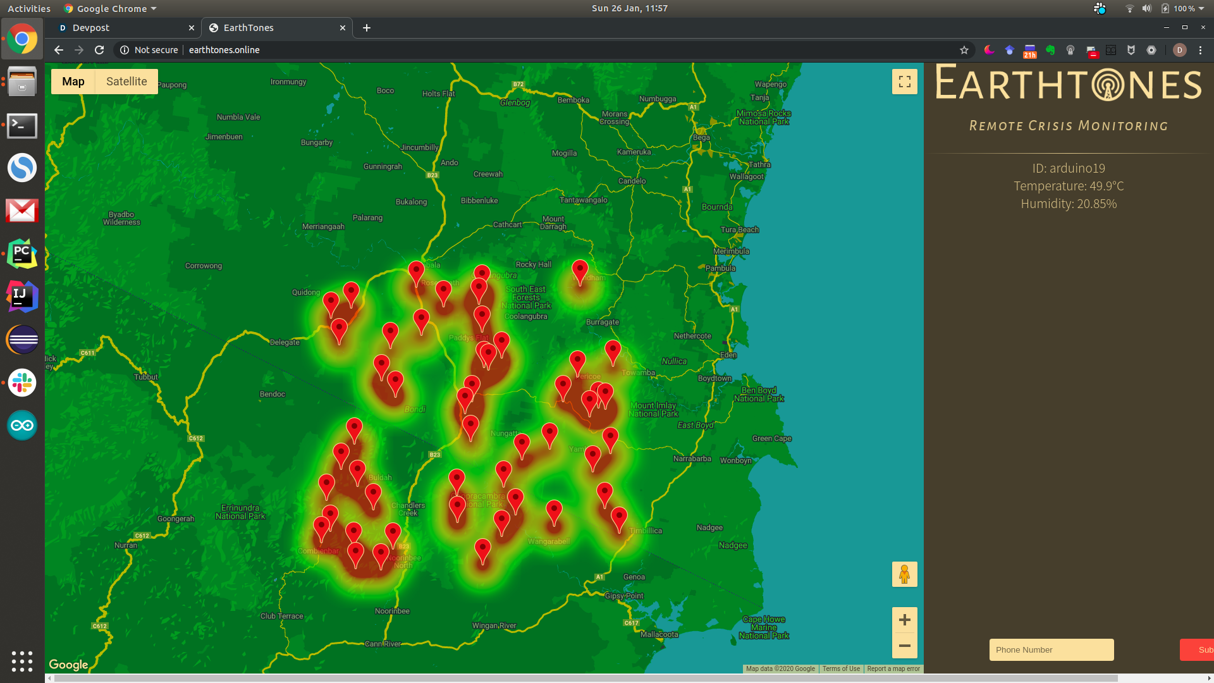Open the Arduino IDE from the dock
This screenshot has height=683, width=1214.
(22, 426)
